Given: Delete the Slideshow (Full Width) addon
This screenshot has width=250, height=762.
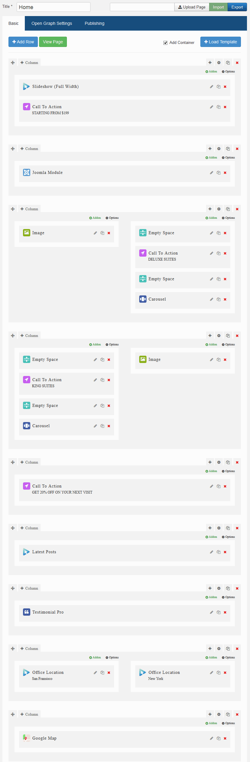Looking at the screenshot, I should point(225,87).
